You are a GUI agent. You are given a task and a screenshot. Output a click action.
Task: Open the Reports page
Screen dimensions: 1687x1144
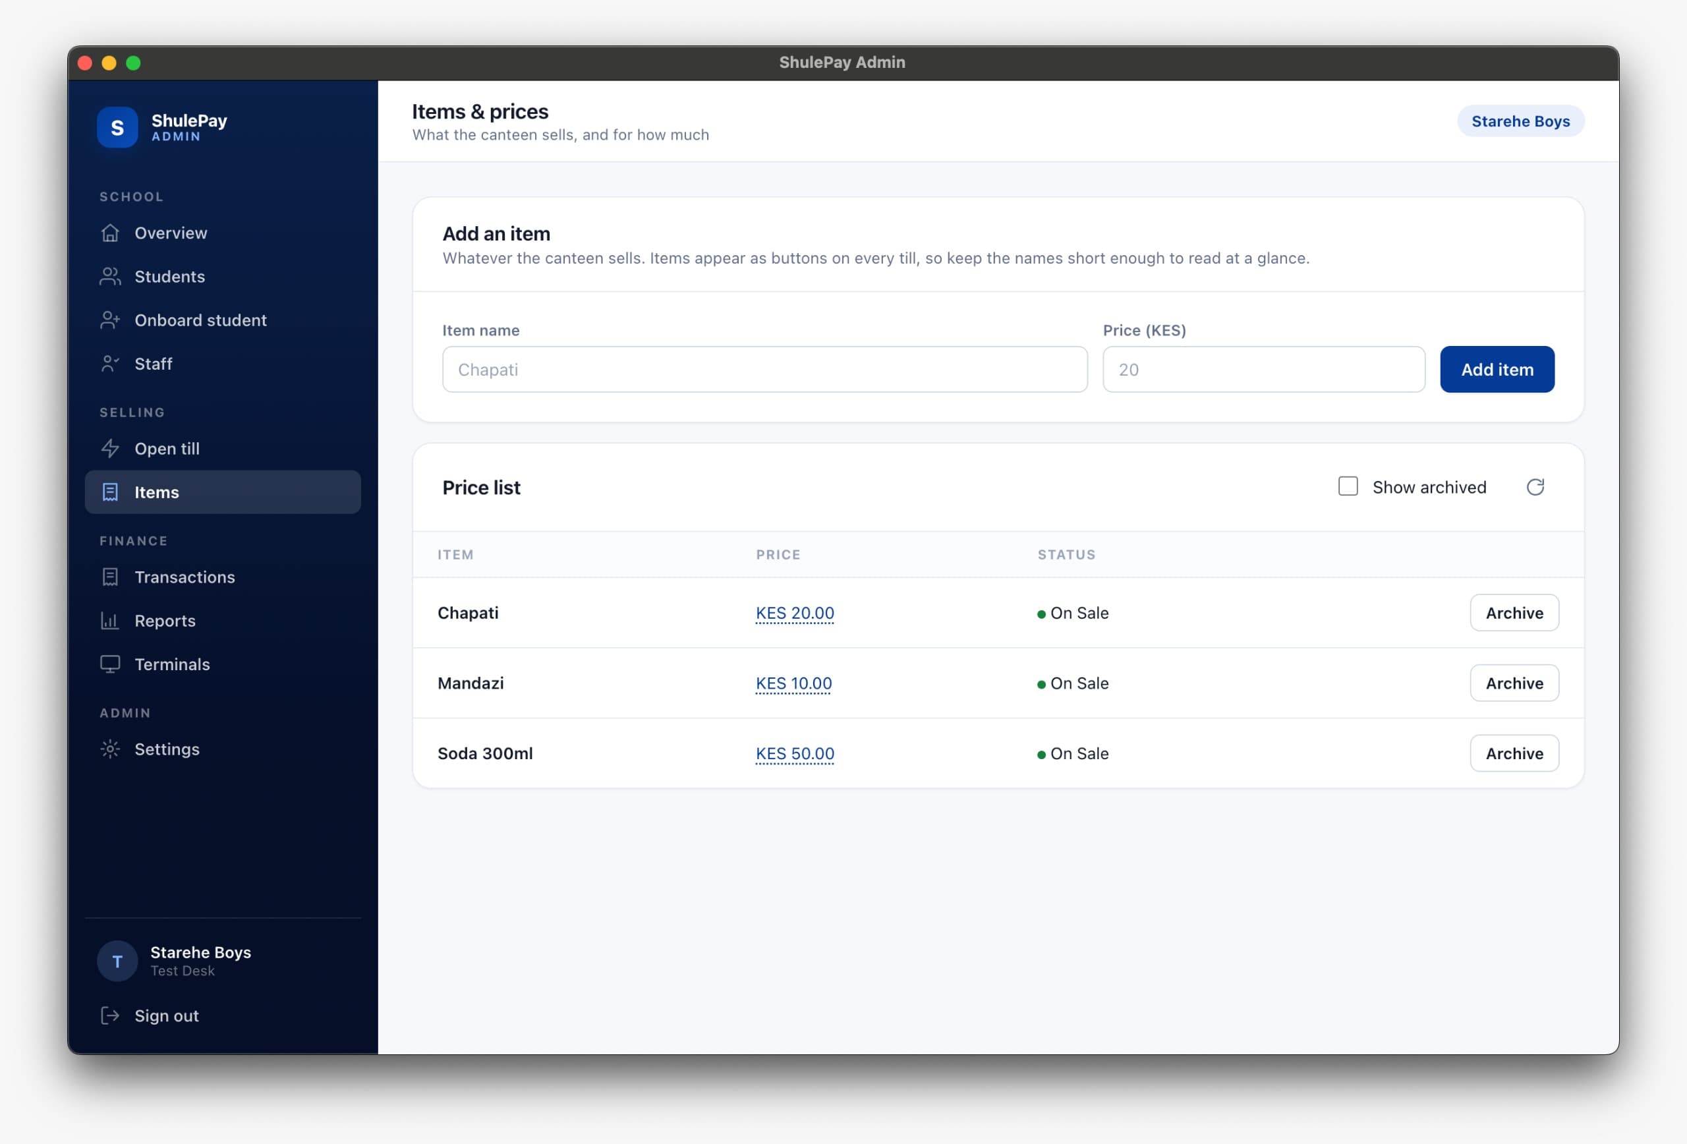(x=223, y=621)
